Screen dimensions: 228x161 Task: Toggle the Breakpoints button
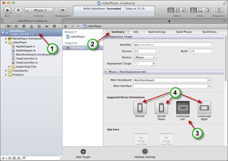tap(63, 10)
